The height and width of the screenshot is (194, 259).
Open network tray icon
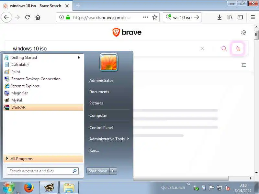pos(220,188)
